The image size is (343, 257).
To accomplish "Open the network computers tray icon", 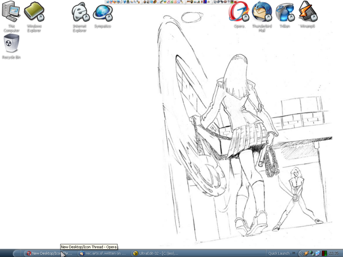I will [x=318, y=253].
